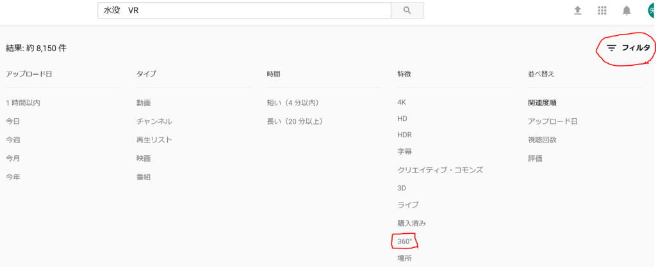Sort results by 関連度順

click(542, 103)
